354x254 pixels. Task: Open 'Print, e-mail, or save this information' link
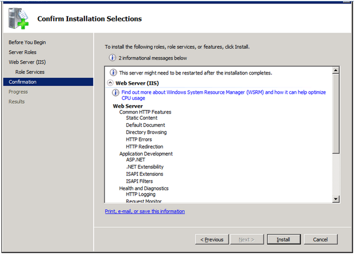click(x=144, y=211)
